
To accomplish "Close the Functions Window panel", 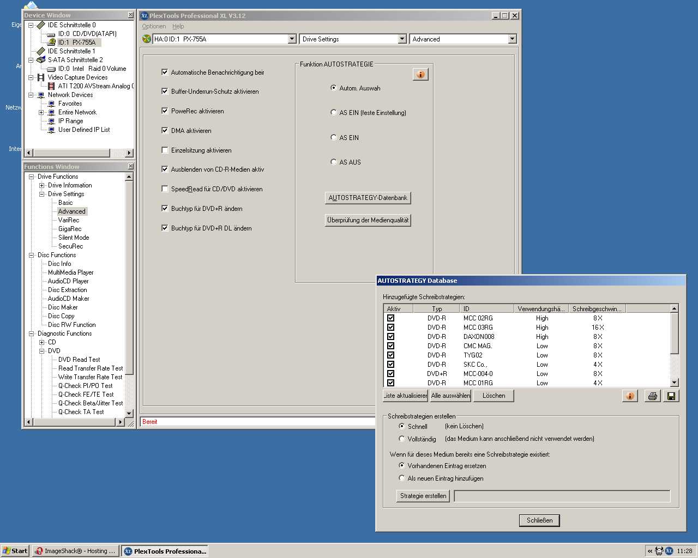I will point(130,166).
